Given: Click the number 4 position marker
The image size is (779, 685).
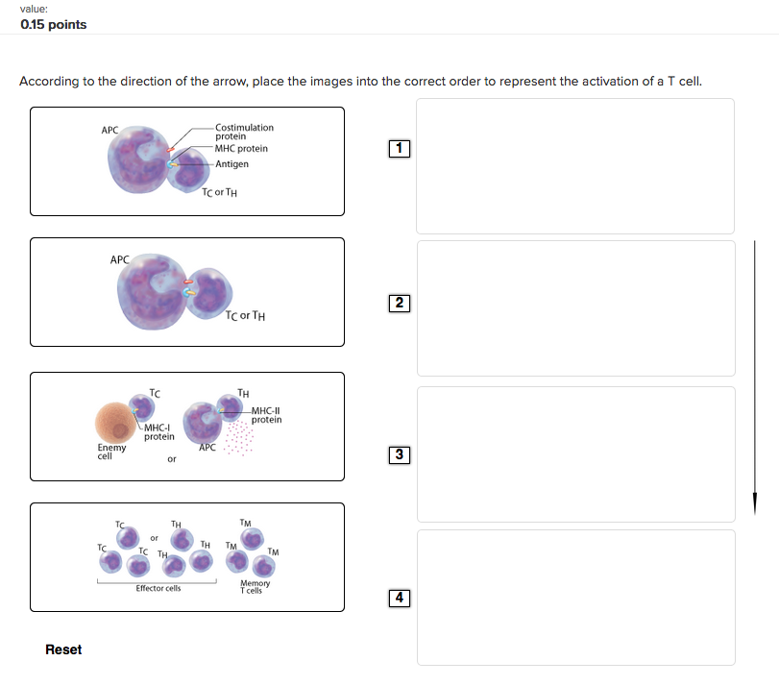Looking at the screenshot, I should (401, 599).
